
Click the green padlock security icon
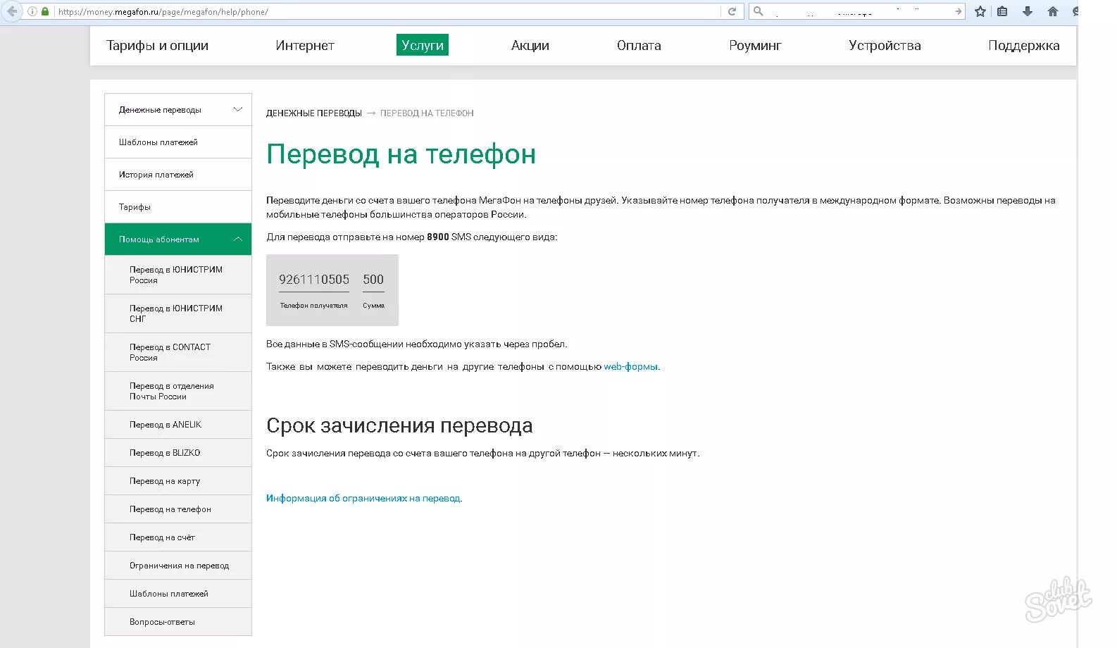pos(45,11)
